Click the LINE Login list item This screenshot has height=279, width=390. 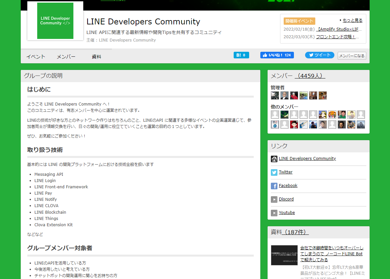45,180
